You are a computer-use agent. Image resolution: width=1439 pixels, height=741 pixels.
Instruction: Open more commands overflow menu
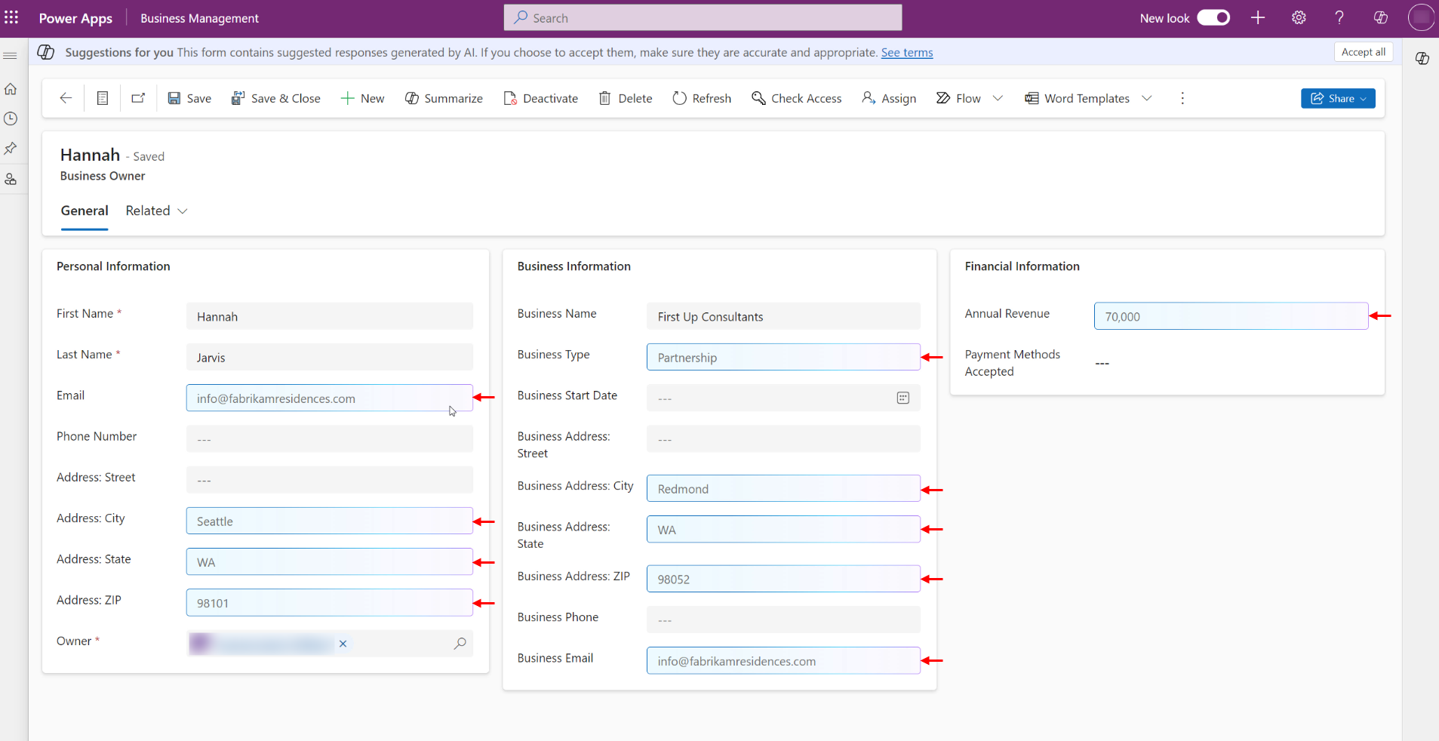[x=1182, y=98]
